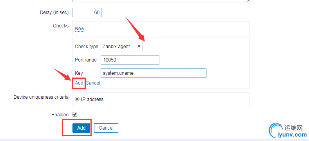Click the Delay (in sec) label
The height and width of the screenshot is (141, 309).
pos(54,13)
